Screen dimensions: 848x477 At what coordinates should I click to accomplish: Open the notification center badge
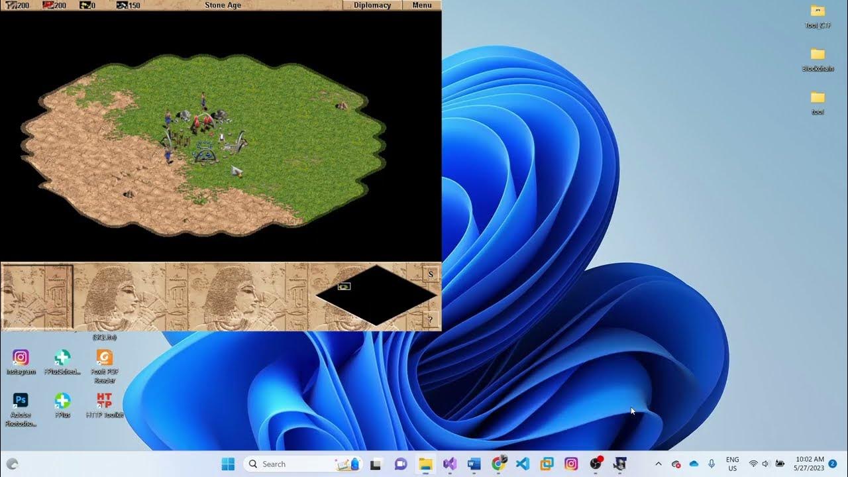[832, 464]
